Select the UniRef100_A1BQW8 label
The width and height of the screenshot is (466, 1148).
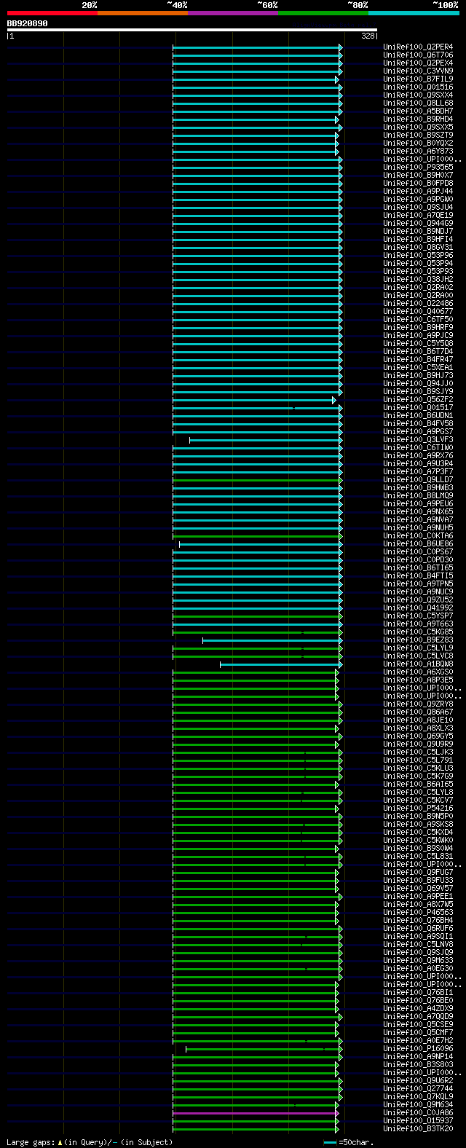pos(418,664)
